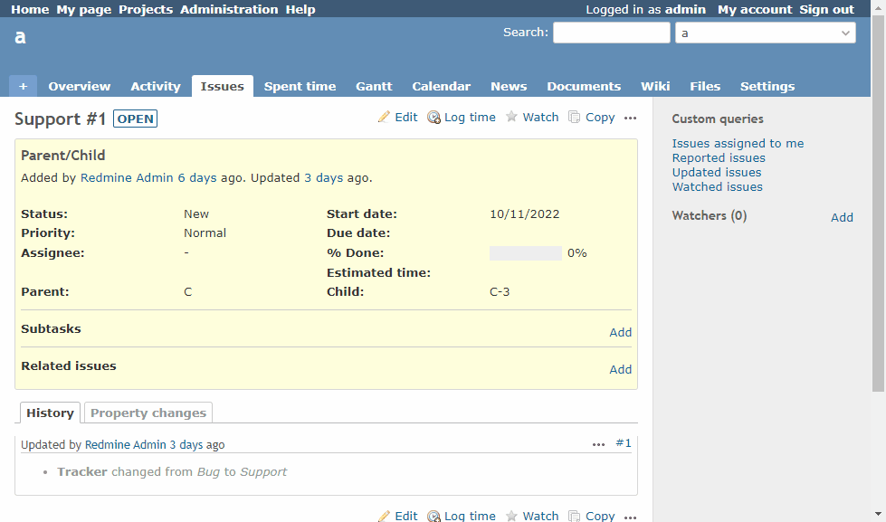886x522 pixels.
Task: Open the project Settings tab
Action: tap(767, 86)
